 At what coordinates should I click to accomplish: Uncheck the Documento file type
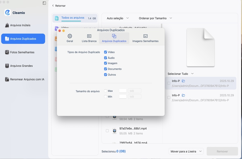pyautogui.click(x=105, y=69)
